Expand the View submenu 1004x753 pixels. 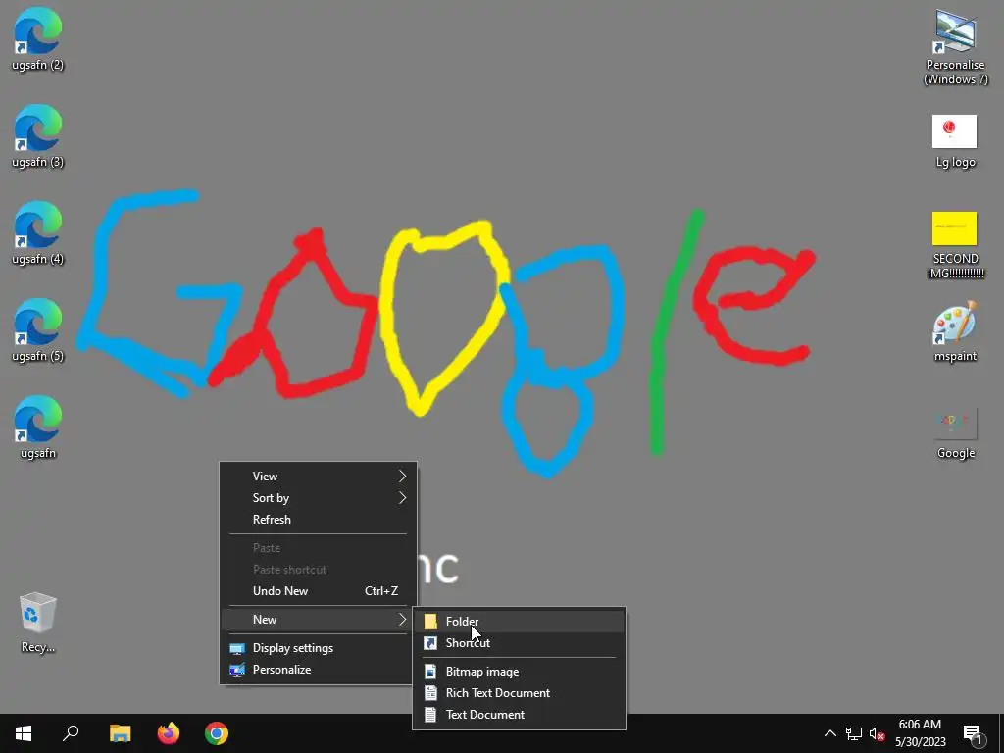coord(319,477)
